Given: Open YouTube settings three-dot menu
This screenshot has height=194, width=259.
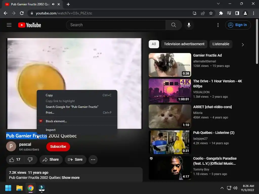Looking at the screenshot, I should pyautogui.click(x=218, y=25).
